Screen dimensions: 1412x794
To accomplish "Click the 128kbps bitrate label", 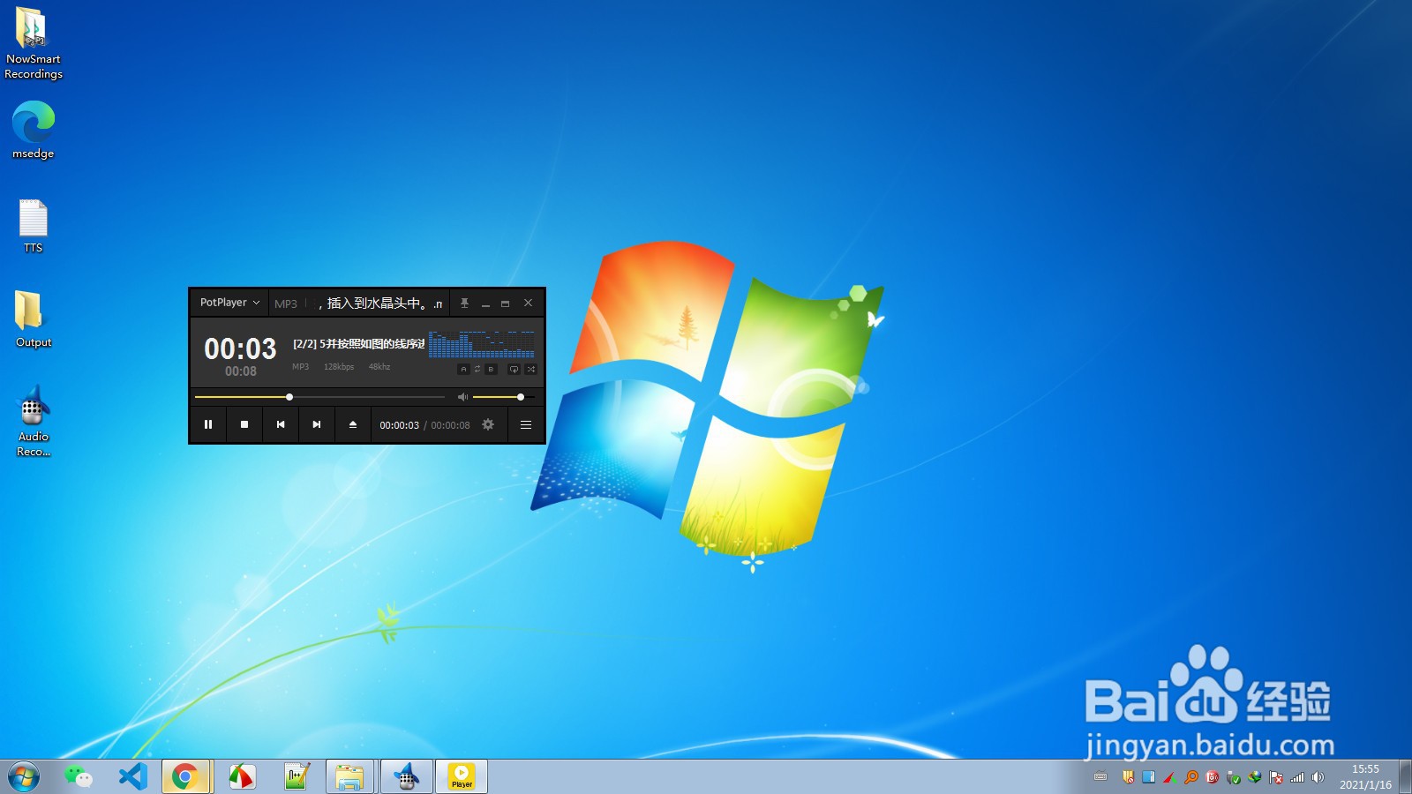I will tap(339, 367).
